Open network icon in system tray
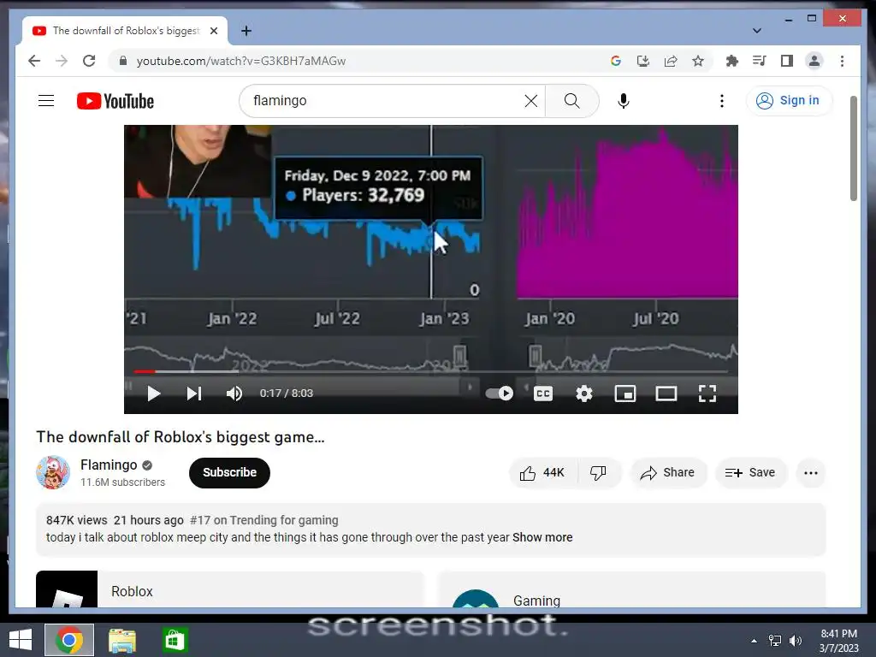Viewport: 876px width, 657px height. 775,640
